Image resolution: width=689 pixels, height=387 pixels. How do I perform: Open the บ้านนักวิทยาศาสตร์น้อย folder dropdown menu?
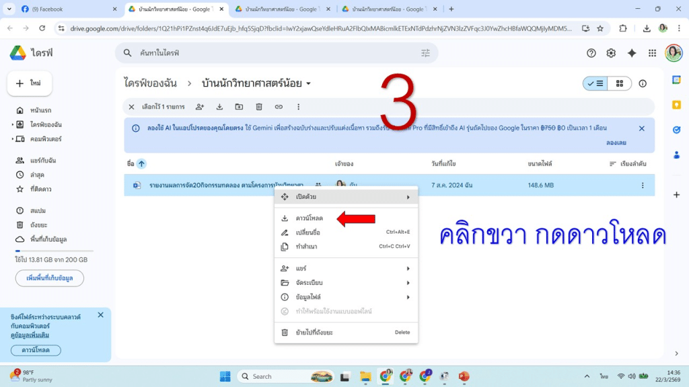[308, 83]
